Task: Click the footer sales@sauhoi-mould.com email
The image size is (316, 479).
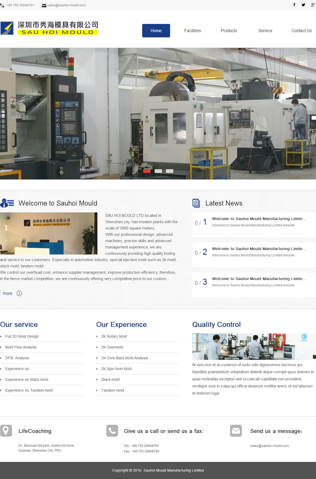Action: pos(269,446)
